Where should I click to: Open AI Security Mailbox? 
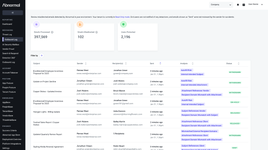(11, 45)
